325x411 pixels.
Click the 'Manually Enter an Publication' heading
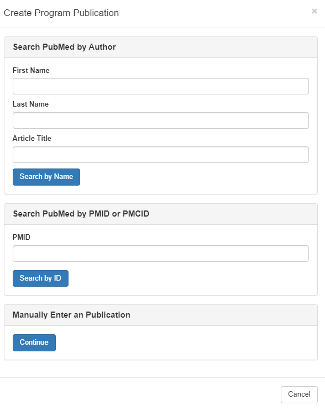[x=71, y=315]
